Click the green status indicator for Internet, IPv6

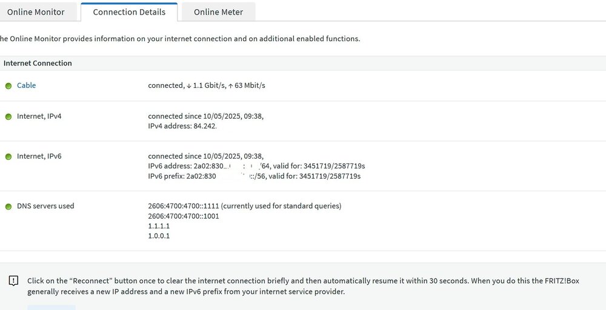(x=8, y=157)
